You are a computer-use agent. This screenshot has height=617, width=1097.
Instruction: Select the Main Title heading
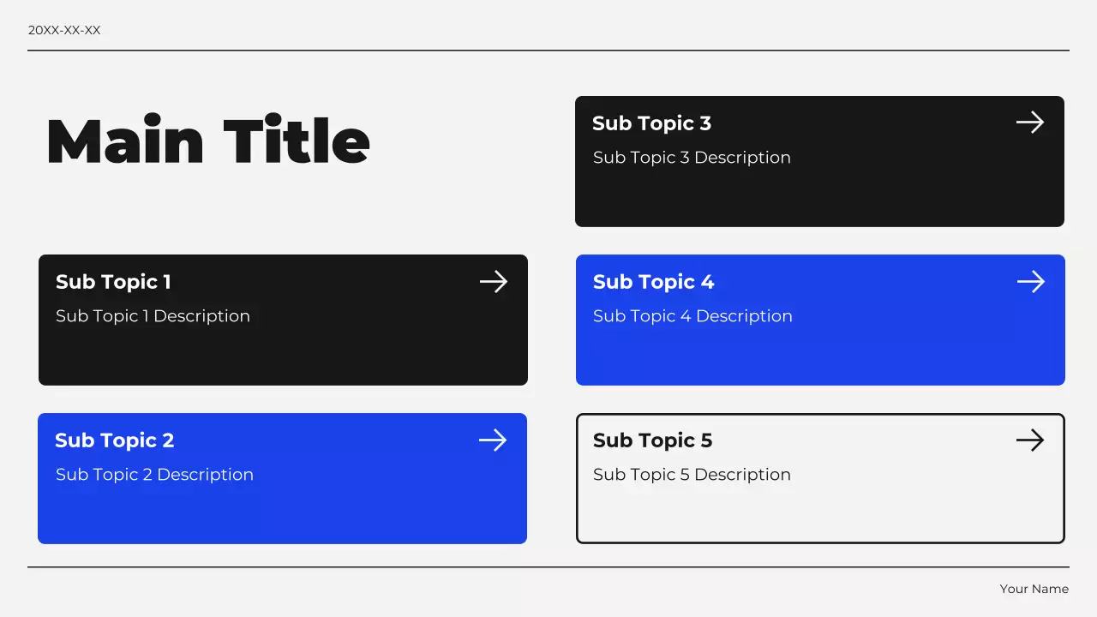coord(208,141)
